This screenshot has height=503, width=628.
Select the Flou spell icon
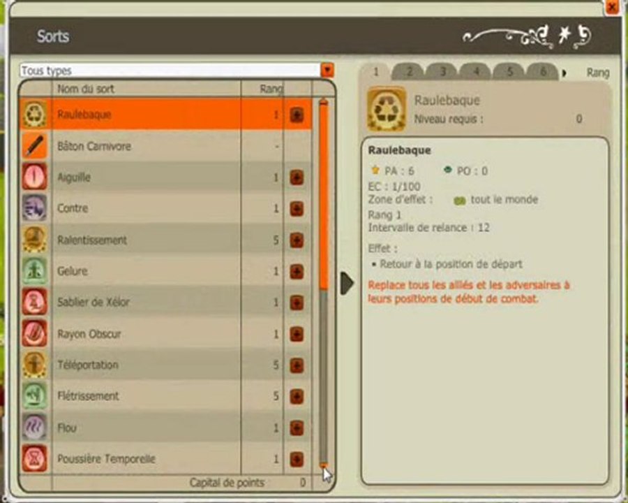(34, 427)
